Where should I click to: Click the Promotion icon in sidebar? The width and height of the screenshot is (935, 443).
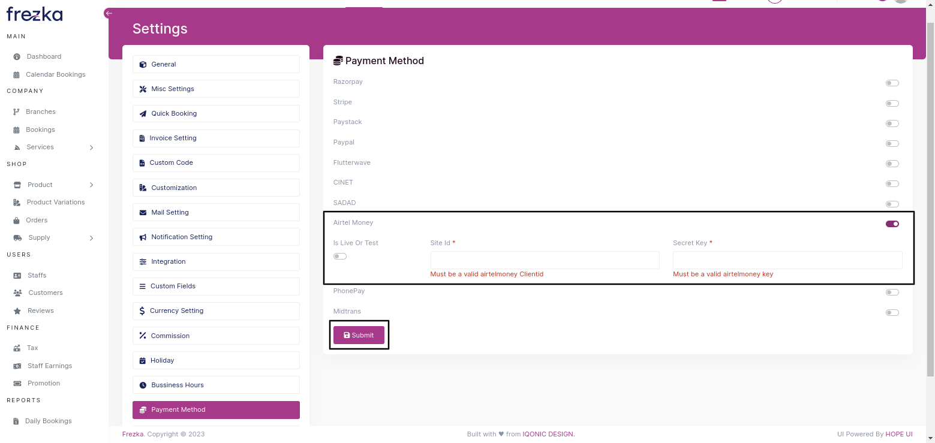click(17, 384)
